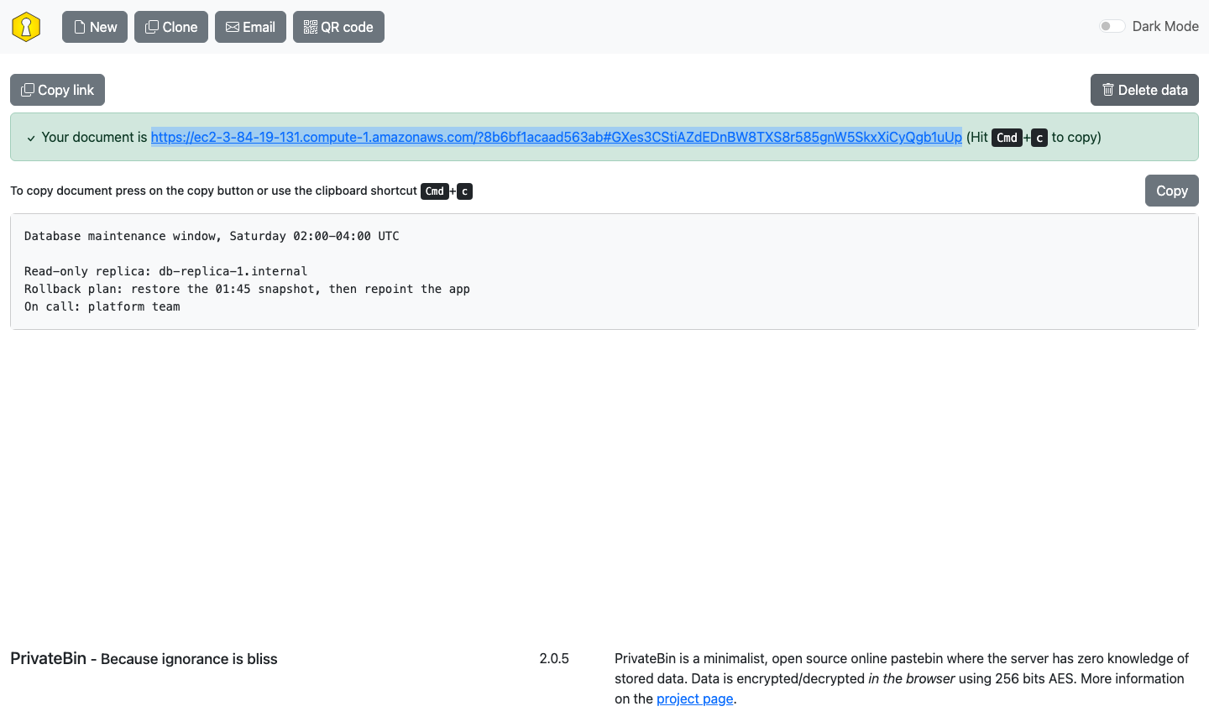Open the project page link
The width and height of the screenshot is (1209, 722).
pos(695,698)
